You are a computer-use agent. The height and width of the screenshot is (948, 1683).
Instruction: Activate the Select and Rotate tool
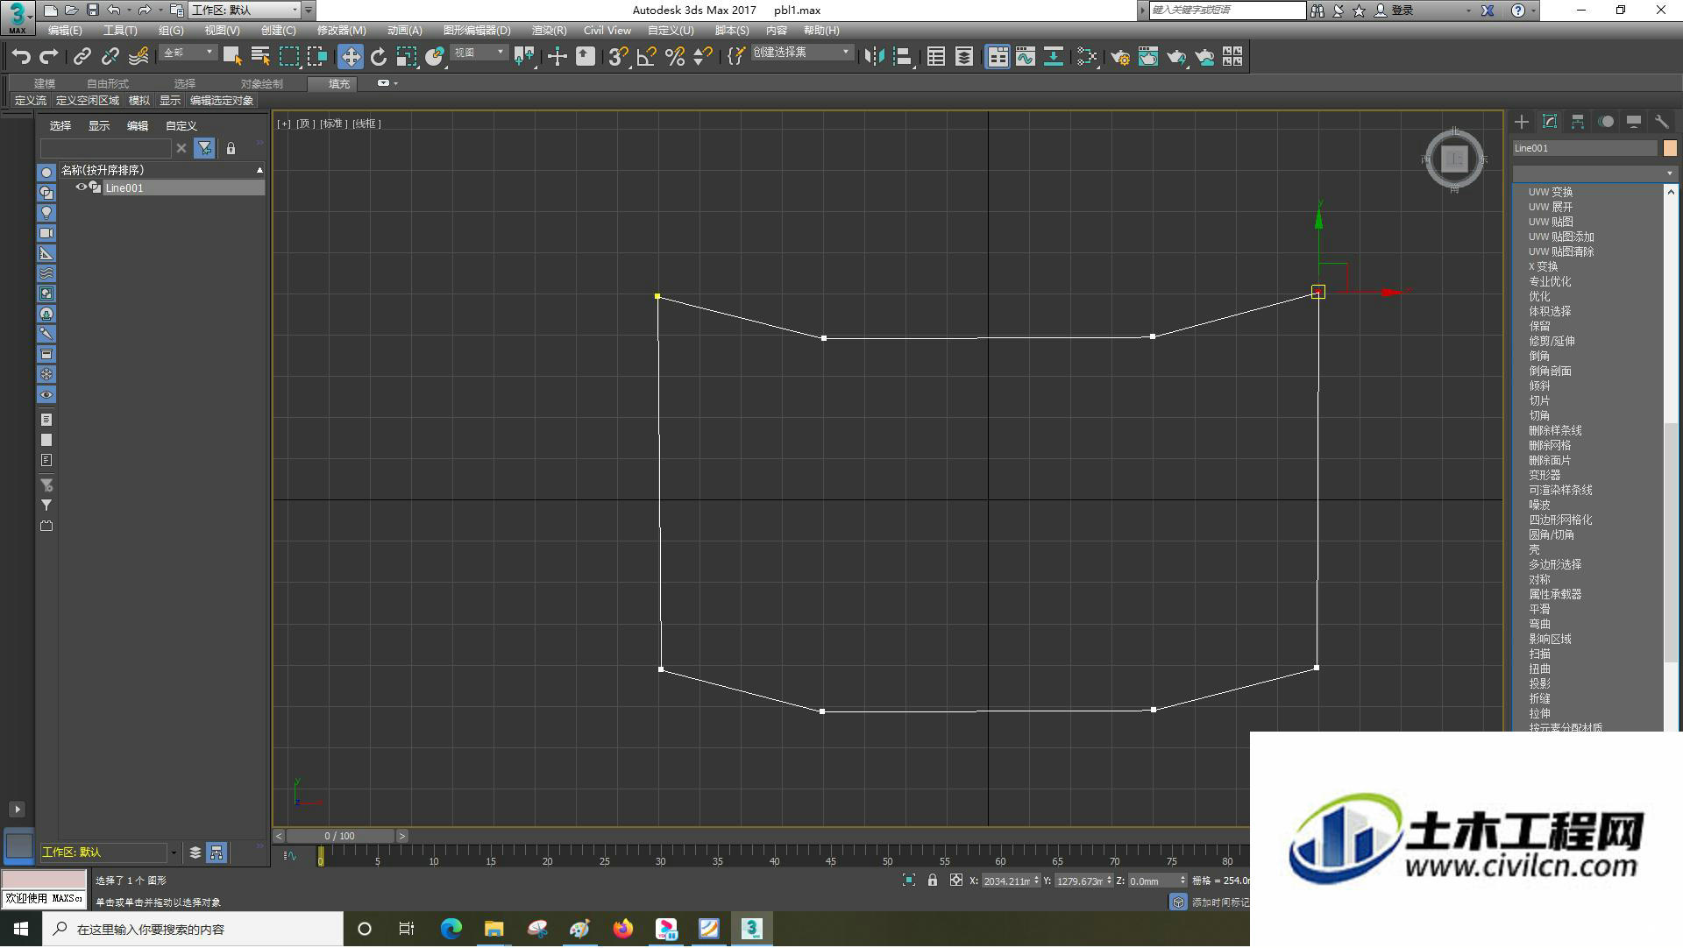(379, 57)
